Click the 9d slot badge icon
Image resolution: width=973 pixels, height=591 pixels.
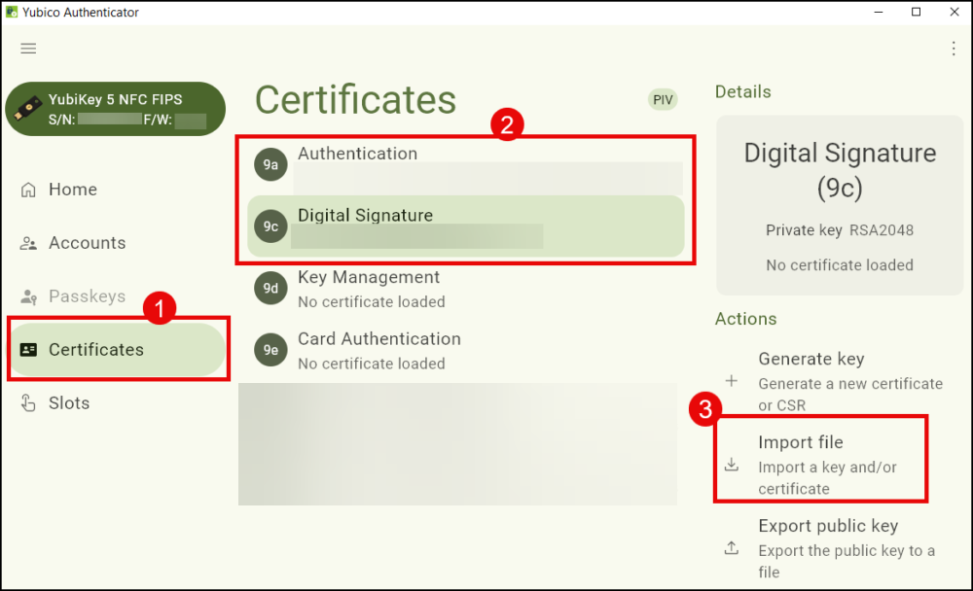[x=271, y=289]
